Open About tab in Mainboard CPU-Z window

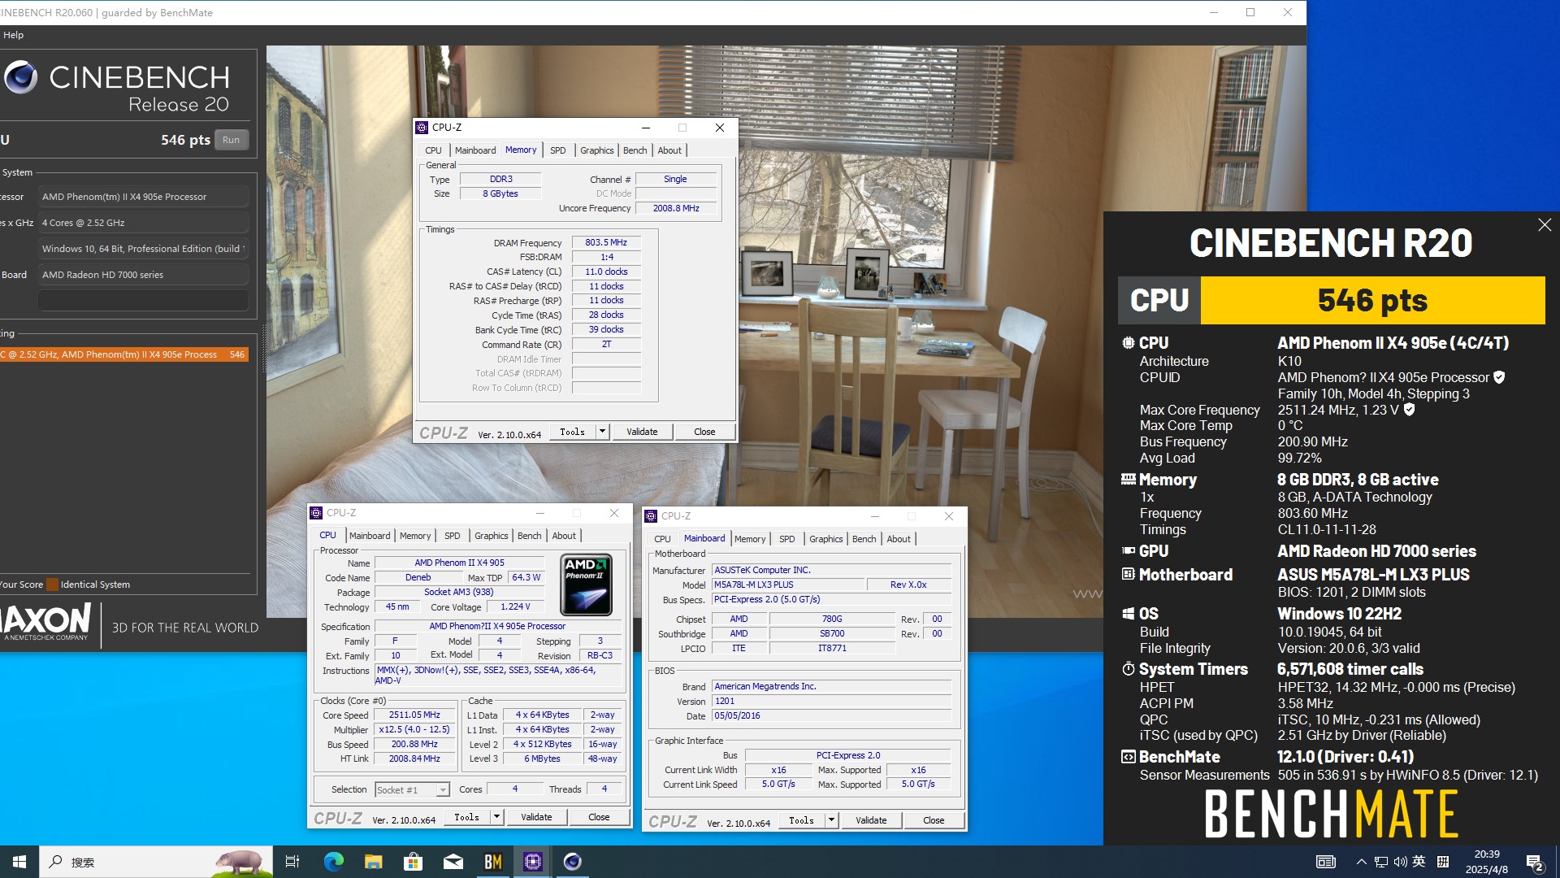[x=898, y=539]
